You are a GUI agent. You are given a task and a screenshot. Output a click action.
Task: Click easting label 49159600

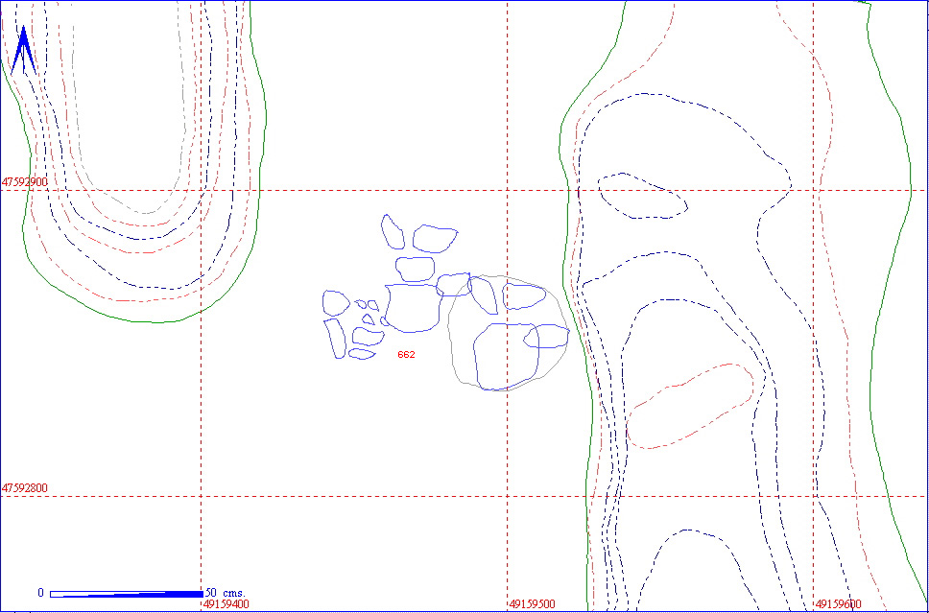pos(839,604)
